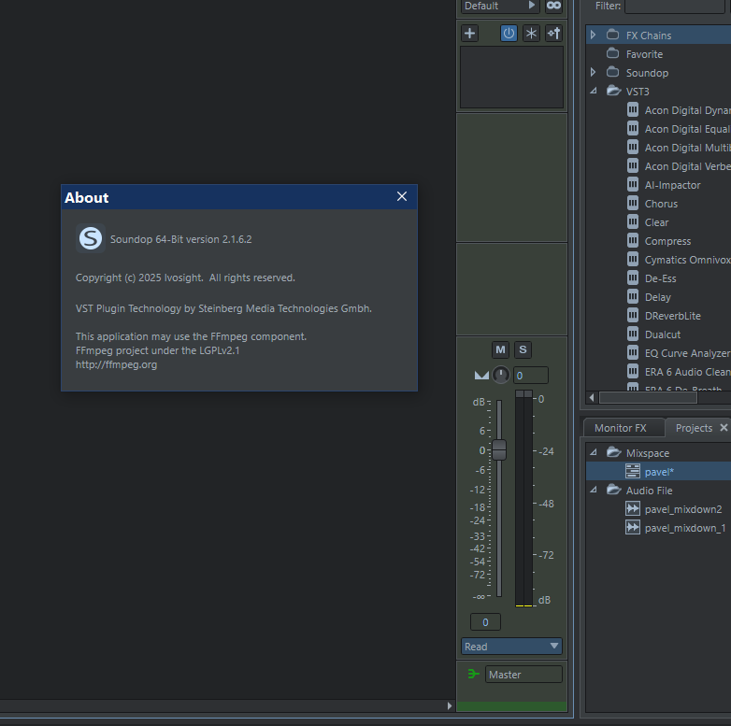Mute the Master track
Viewport: 731px width, 726px height.
coord(500,349)
